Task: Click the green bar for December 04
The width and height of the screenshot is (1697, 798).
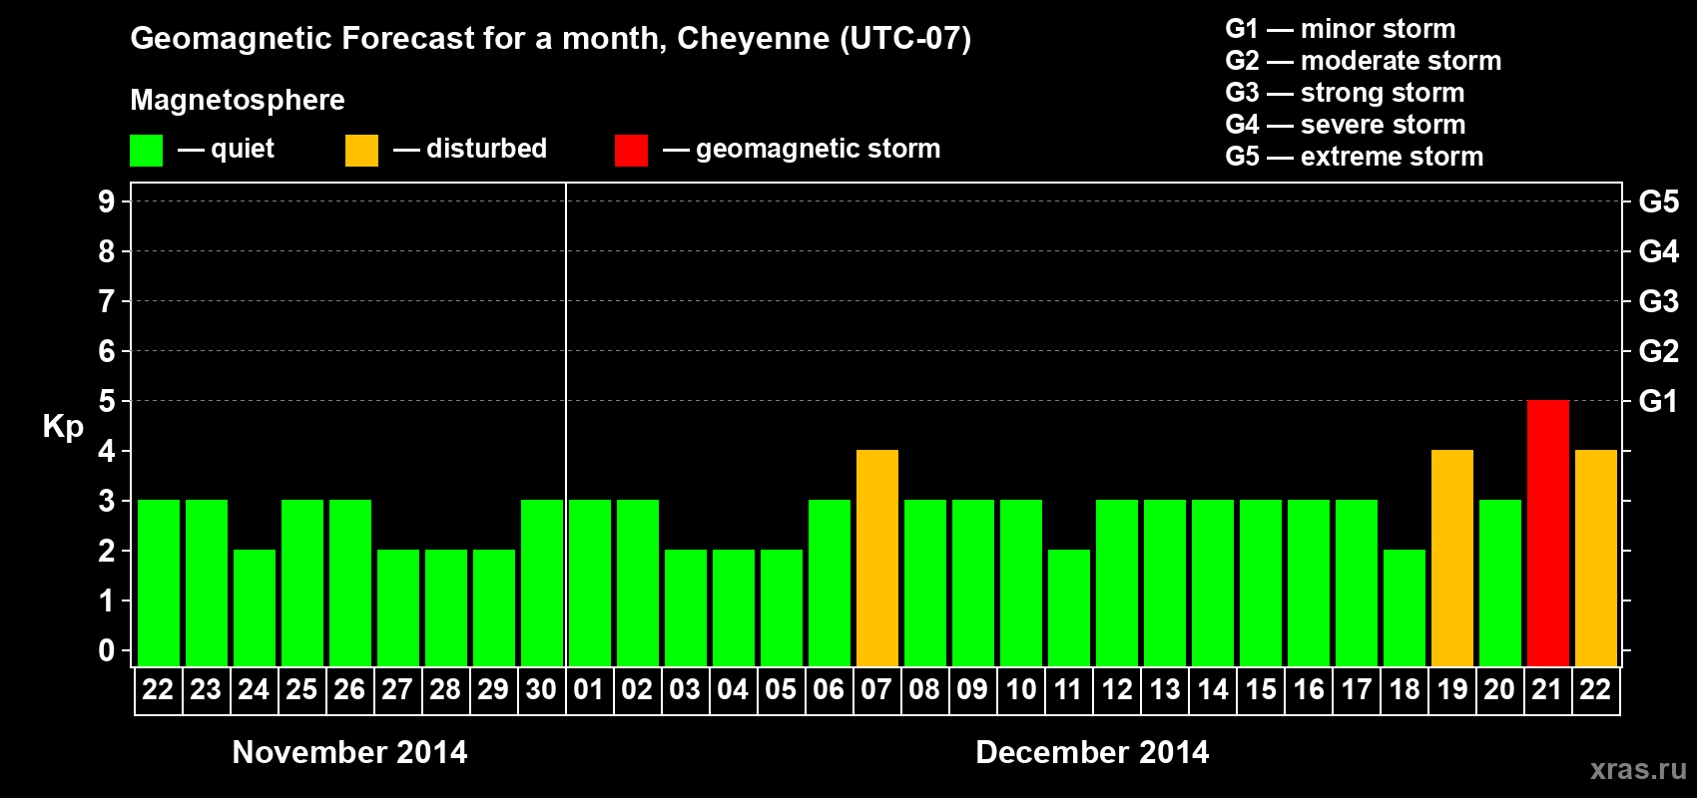Action: pos(733,607)
